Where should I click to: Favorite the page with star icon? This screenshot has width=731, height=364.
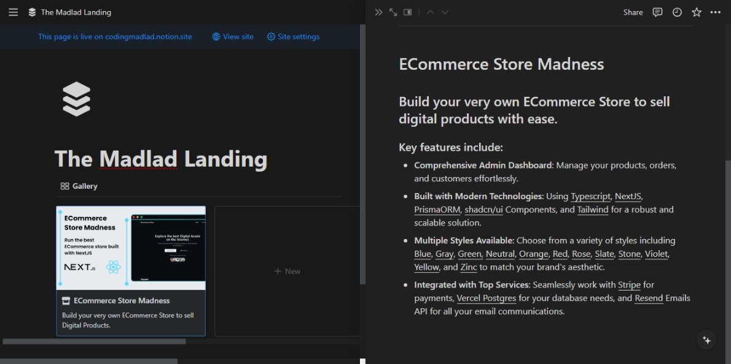pyautogui.click(x=697, y=12)
